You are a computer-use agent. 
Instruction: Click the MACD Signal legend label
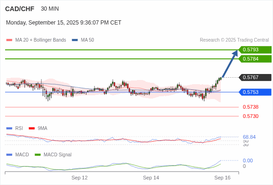[x=58, y=155]
